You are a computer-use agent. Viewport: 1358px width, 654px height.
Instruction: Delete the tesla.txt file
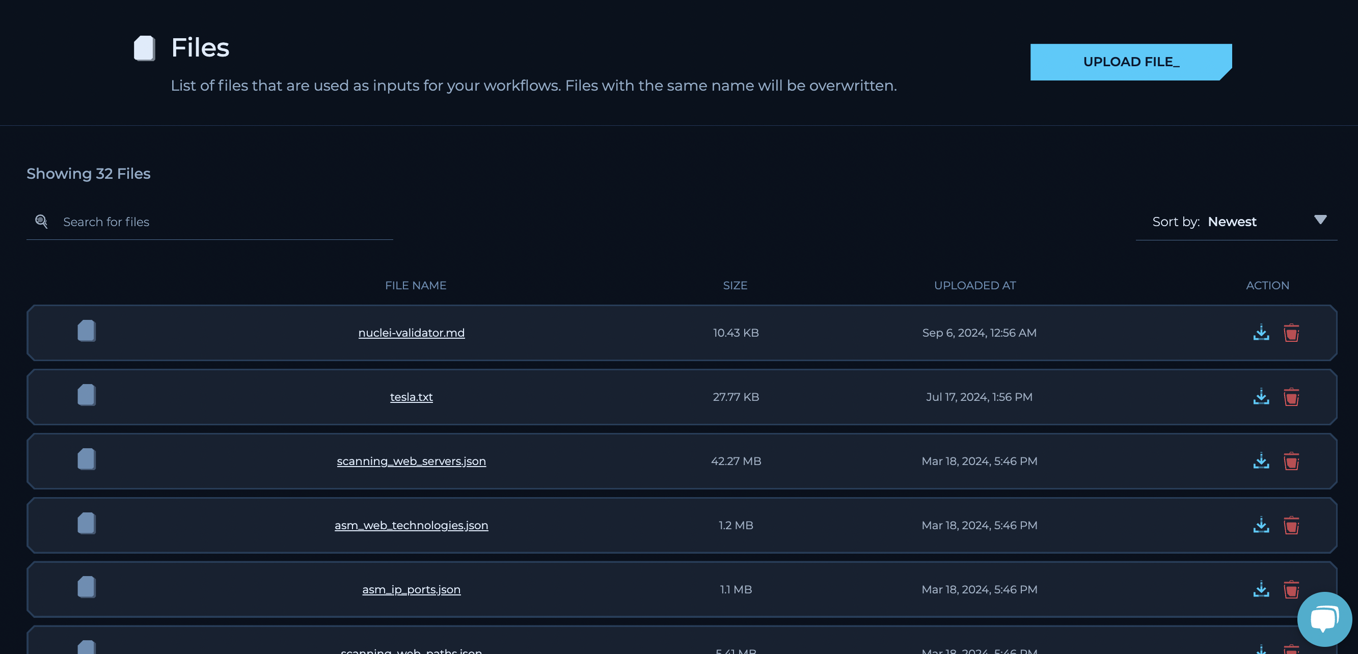click(x=1291, y=397)
